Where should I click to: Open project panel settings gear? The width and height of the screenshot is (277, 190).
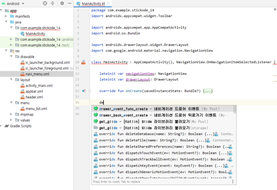(62, 3)
